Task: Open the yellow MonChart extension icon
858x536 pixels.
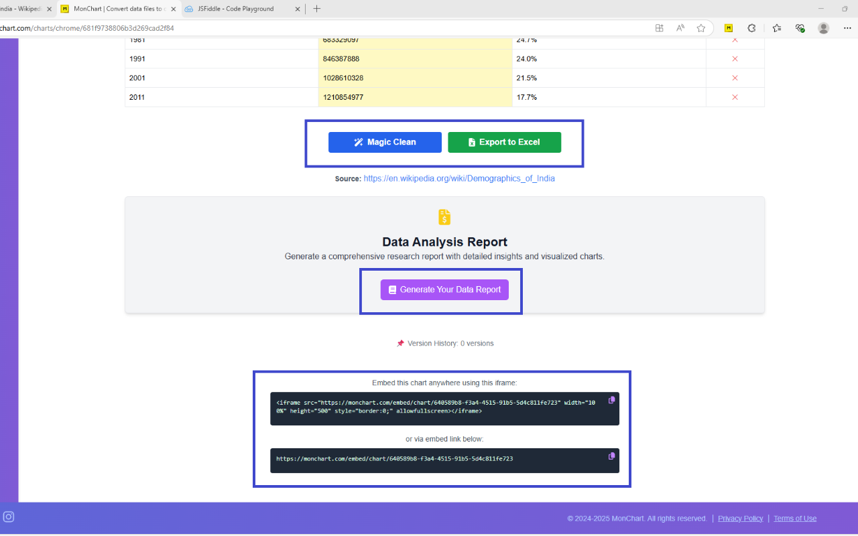Action: [728, 28]
